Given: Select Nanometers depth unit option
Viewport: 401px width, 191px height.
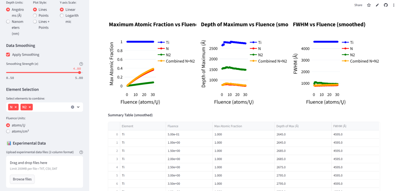Looking at the screenshot, I should 9,22.
